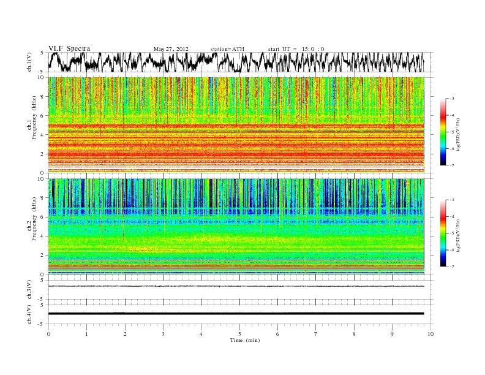Click the ch.1 spectrogram color scale bar
This screenshot has width=485, height=375.
pos(443,132)
